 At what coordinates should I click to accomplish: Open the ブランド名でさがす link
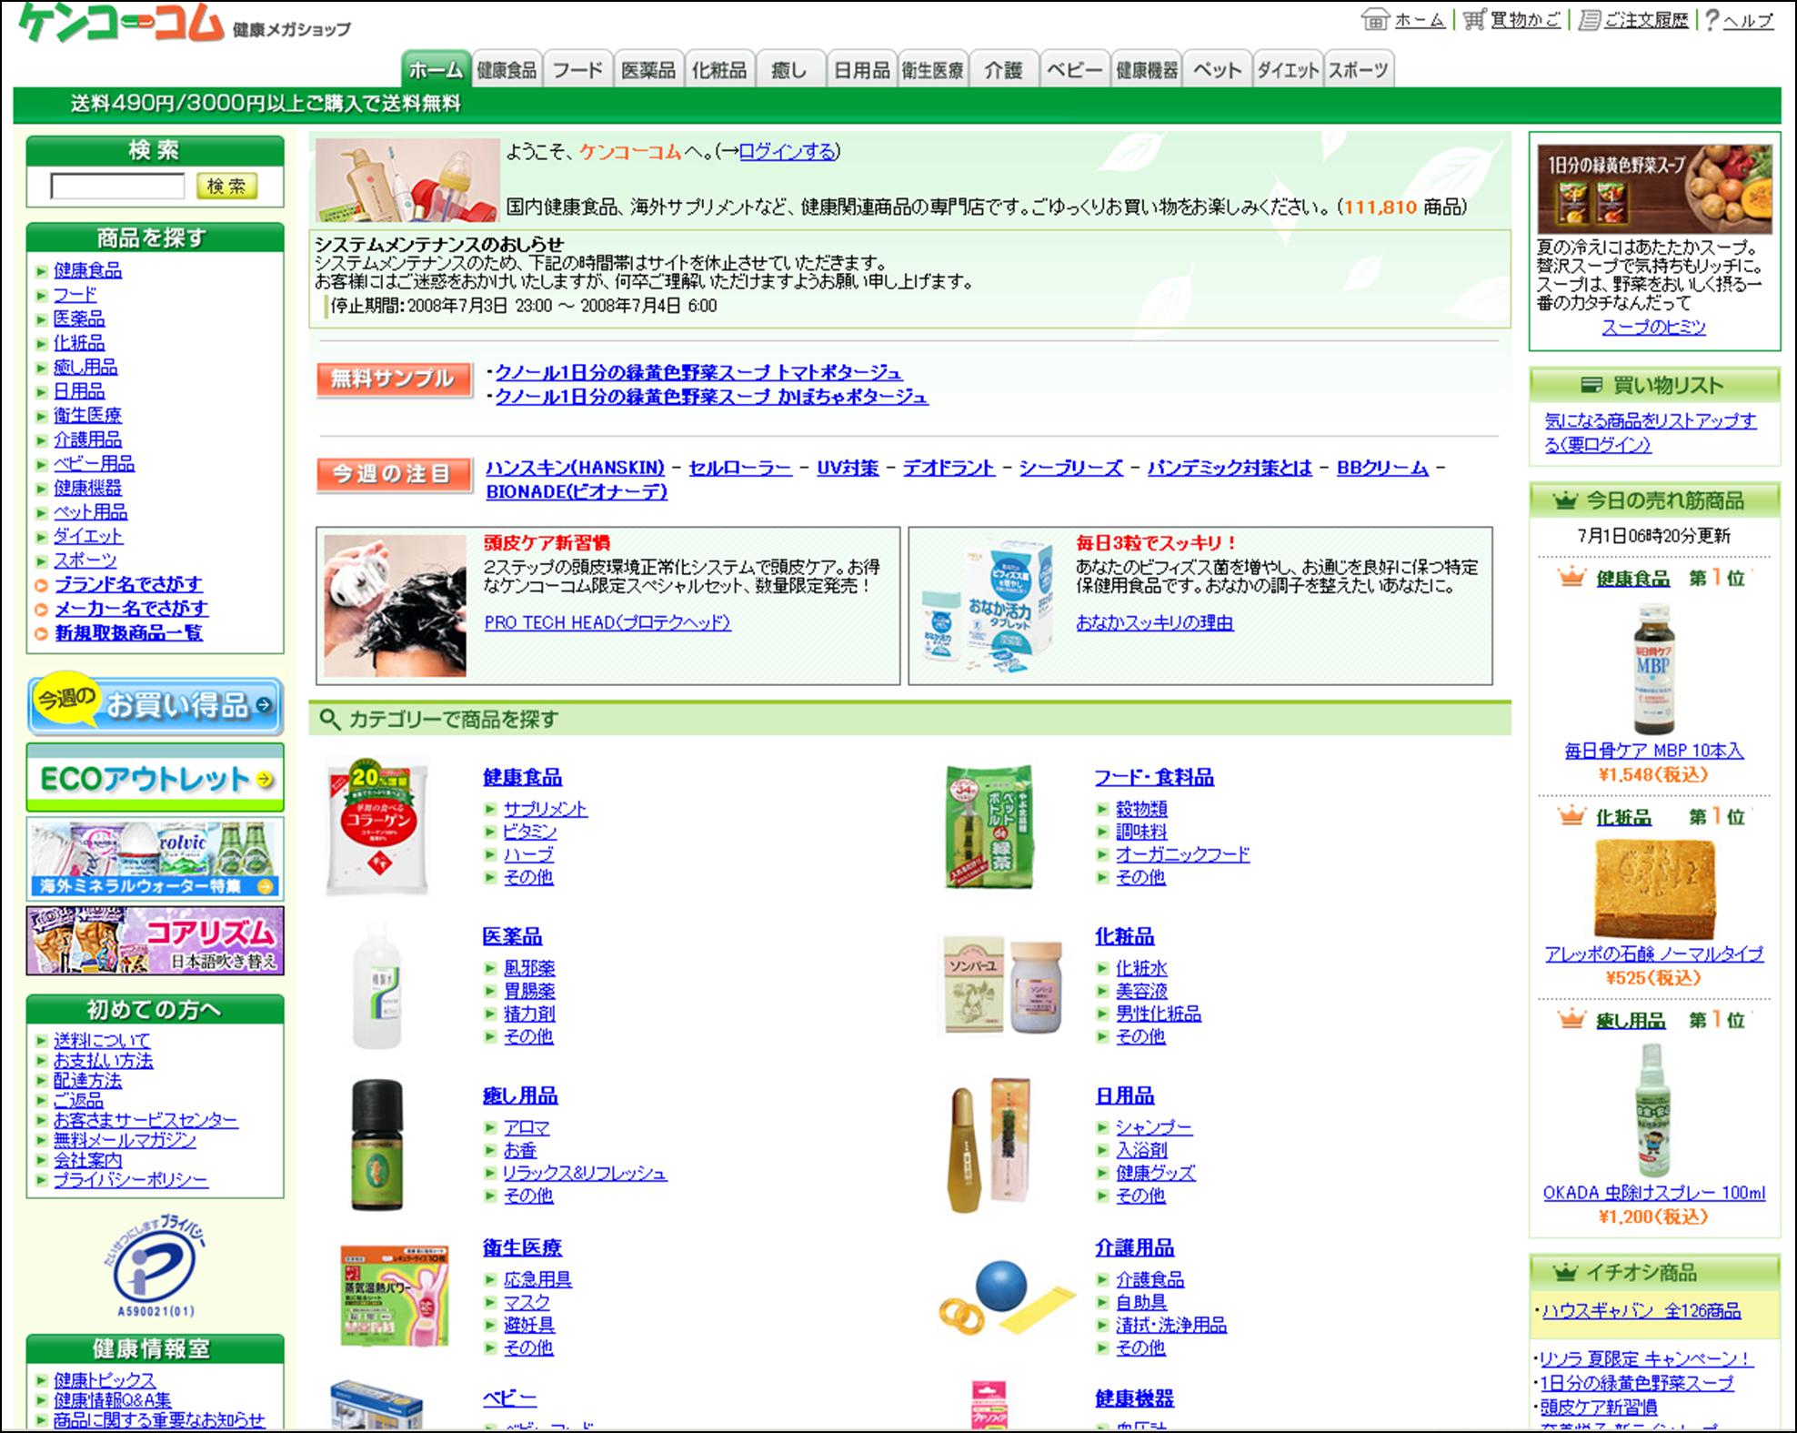coord(128,584)
